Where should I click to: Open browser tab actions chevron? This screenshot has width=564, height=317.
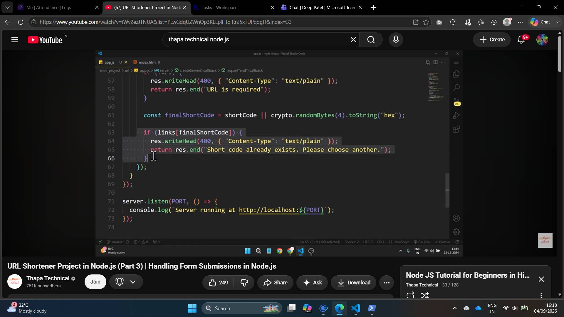click(7, 7)
